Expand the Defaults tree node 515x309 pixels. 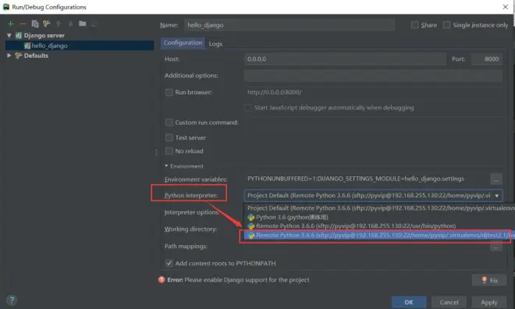(x=9, y=55)
